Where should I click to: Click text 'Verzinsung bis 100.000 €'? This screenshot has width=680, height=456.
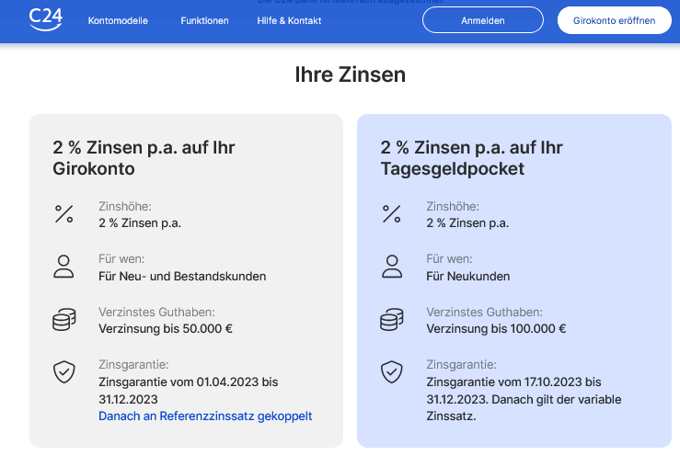[496, 329]
